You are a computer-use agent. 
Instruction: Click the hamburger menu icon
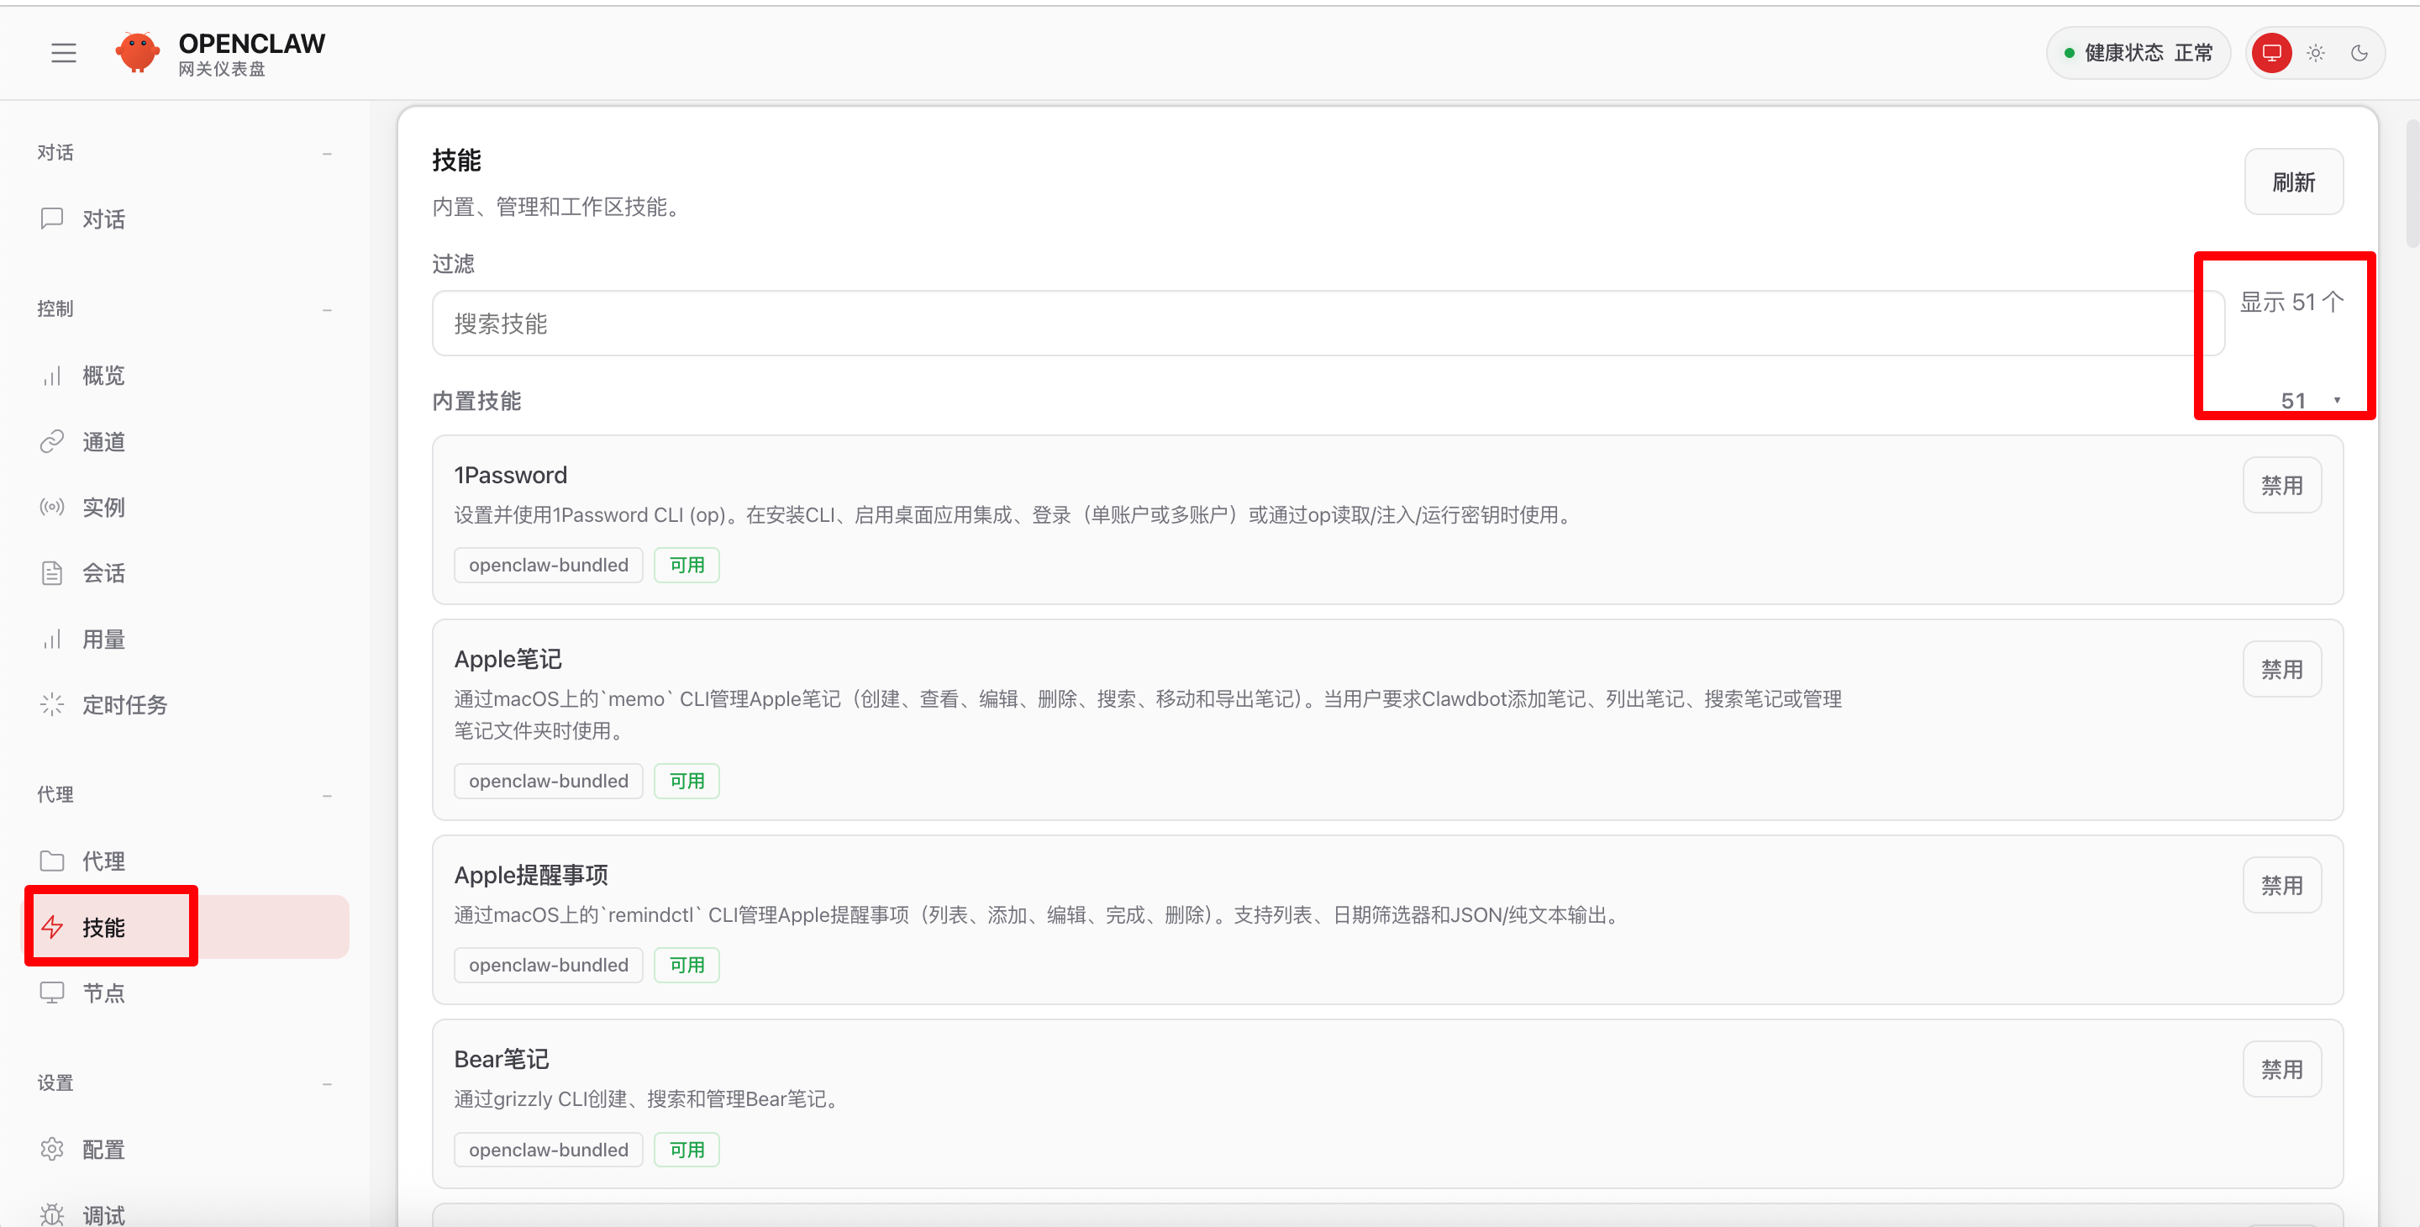63,53
